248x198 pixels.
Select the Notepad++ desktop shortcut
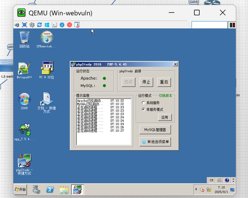(24, 70)
